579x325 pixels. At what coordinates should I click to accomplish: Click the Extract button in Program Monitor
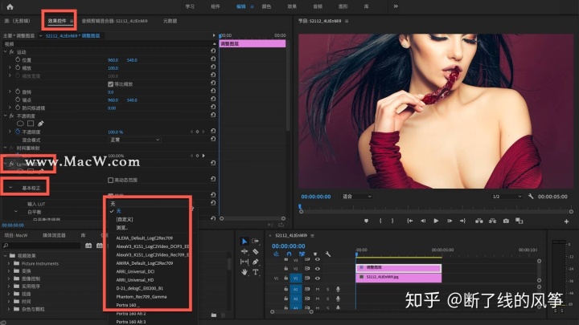click(x=493, y=221)
